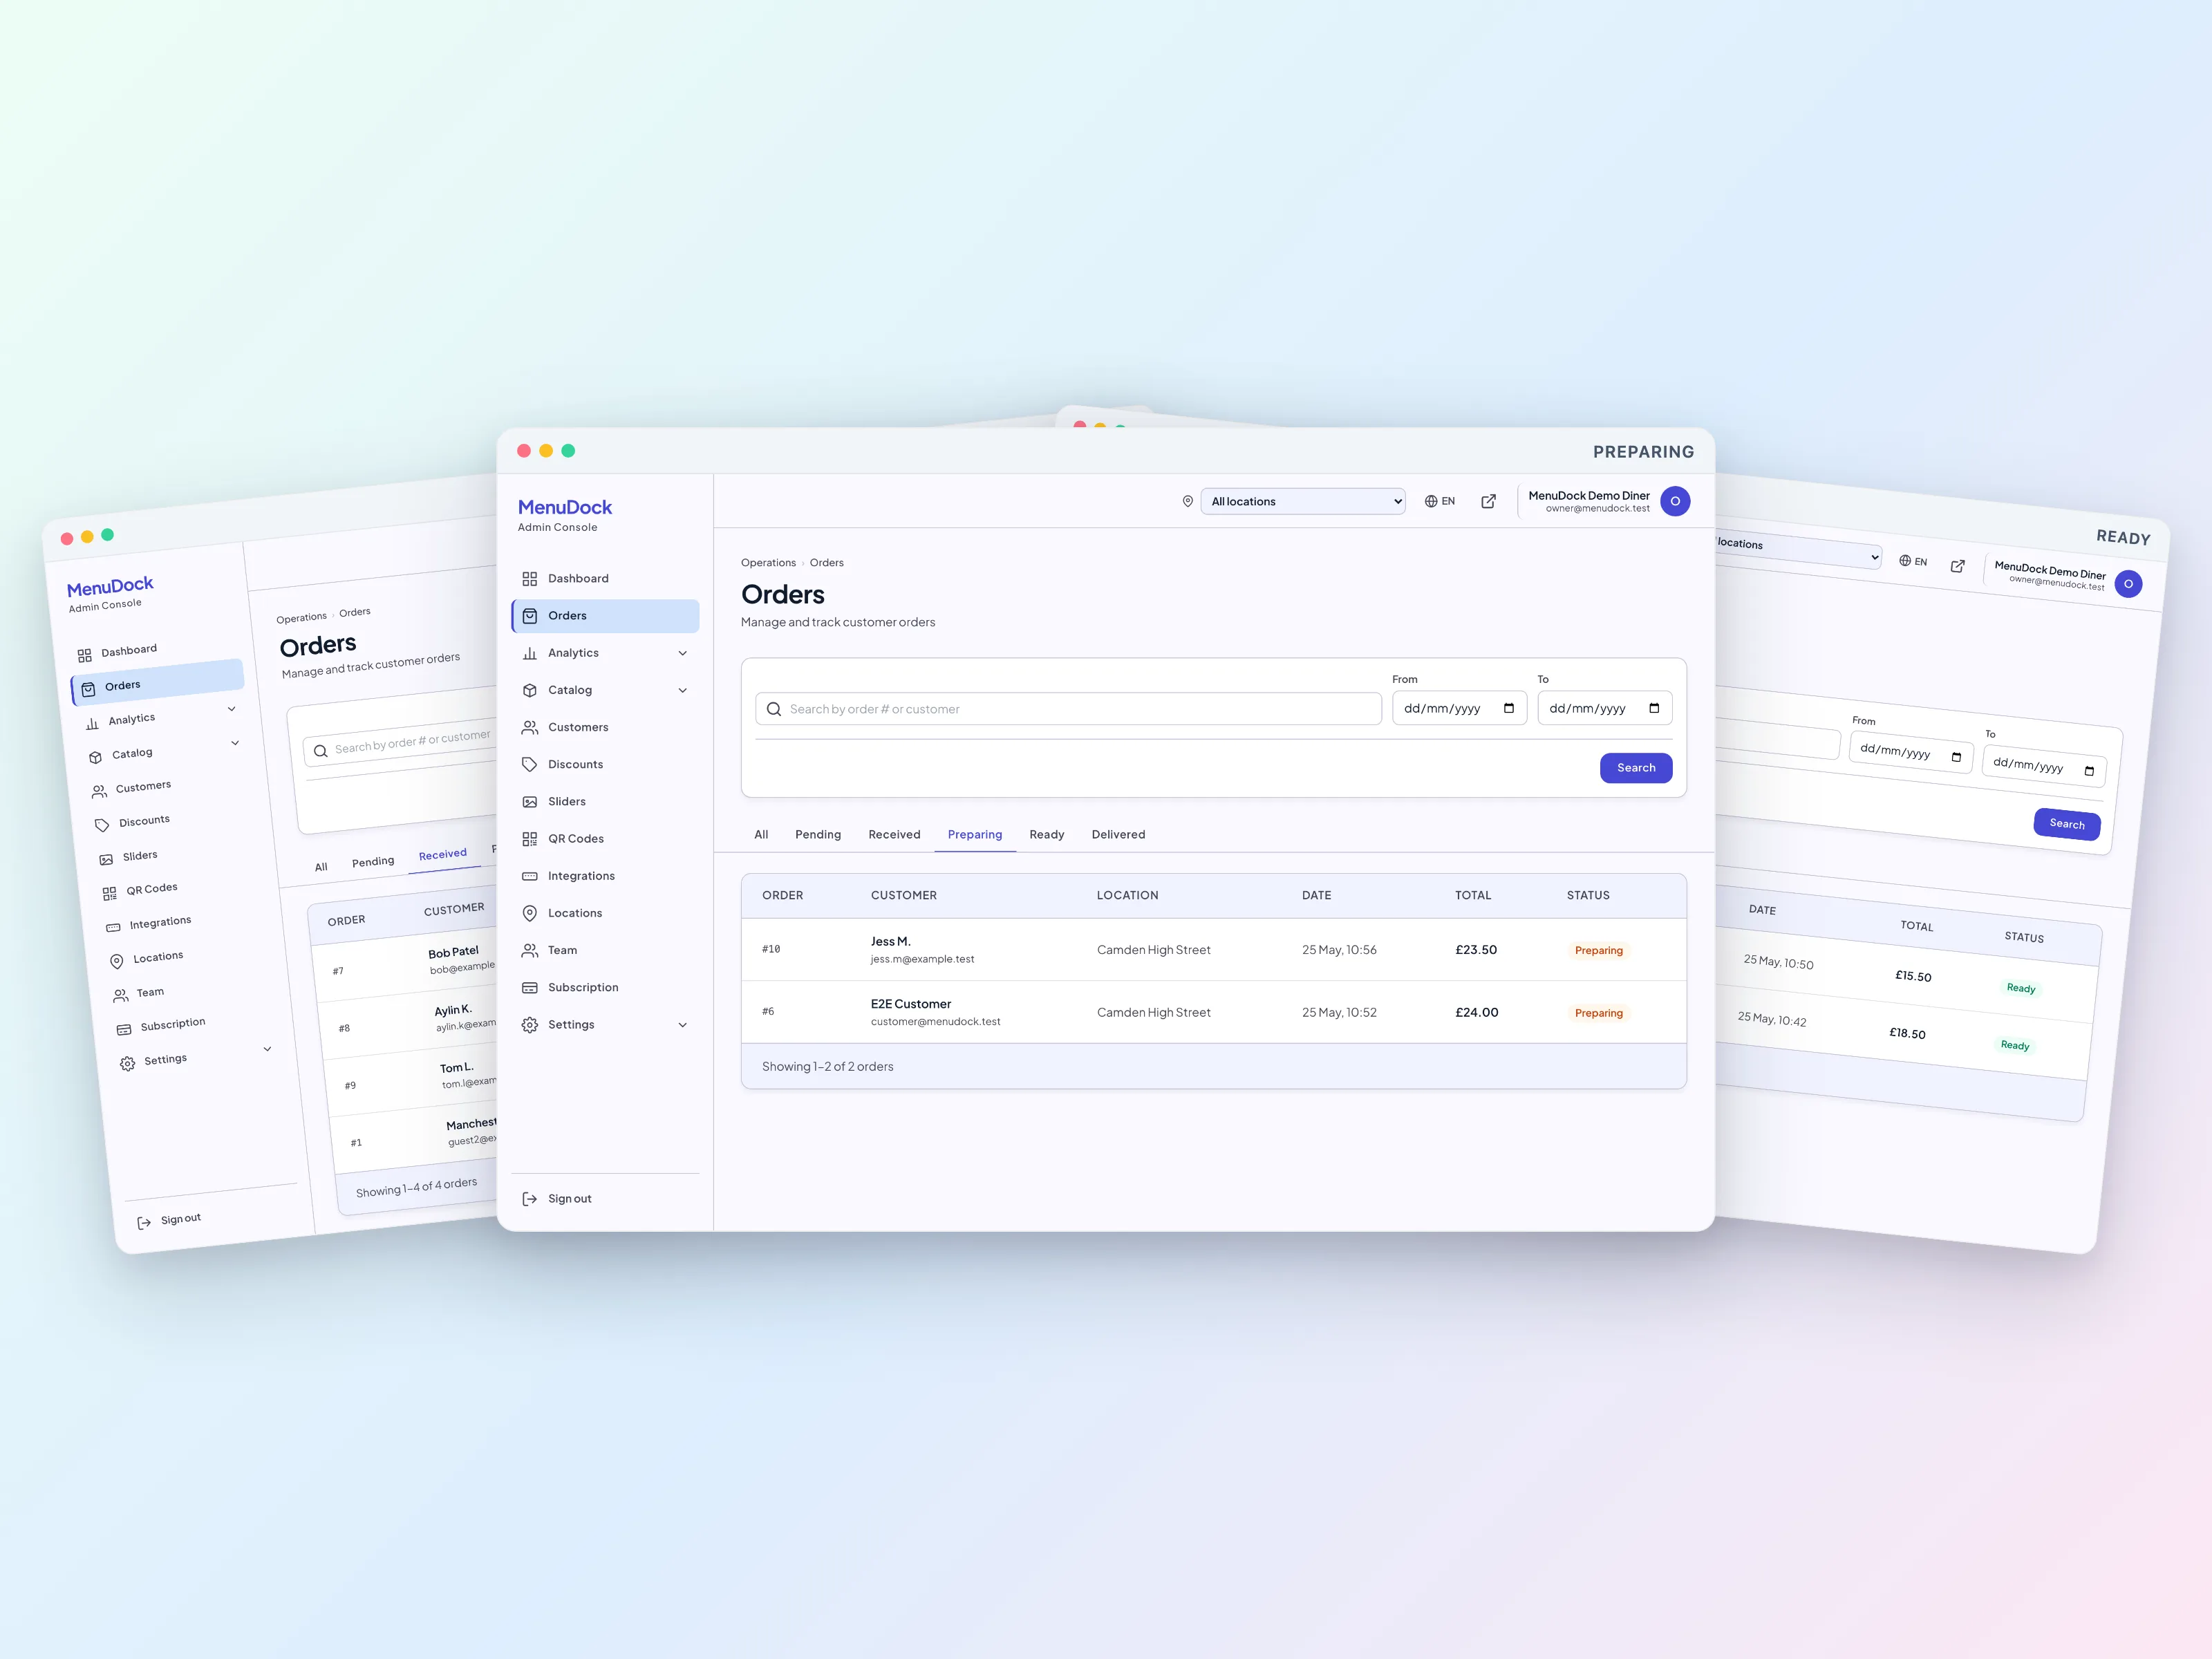Click Bob Patel in left window orders table
The height and width of the screenshot is (1659, 2212).
pyautogui.click(x=453, y=952)
